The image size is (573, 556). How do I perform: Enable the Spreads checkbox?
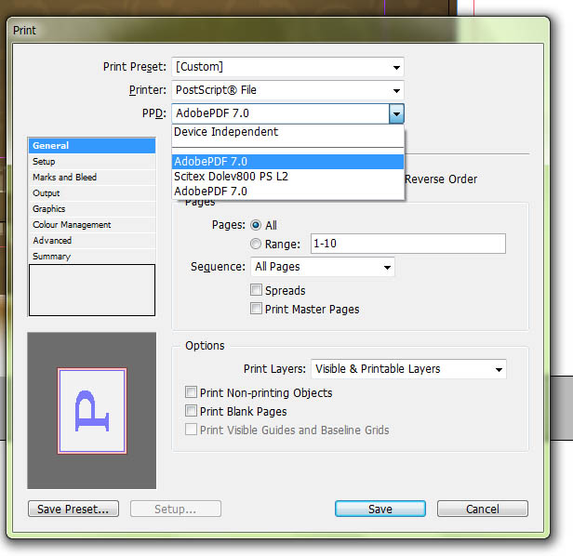point(256,290)
